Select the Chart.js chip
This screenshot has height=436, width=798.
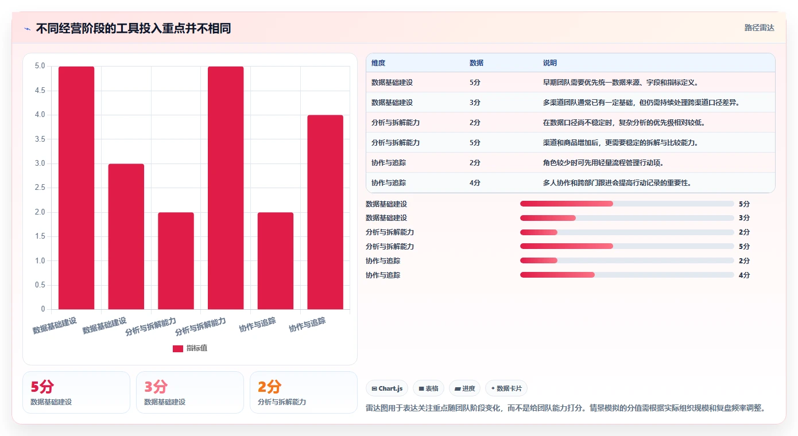388,388
